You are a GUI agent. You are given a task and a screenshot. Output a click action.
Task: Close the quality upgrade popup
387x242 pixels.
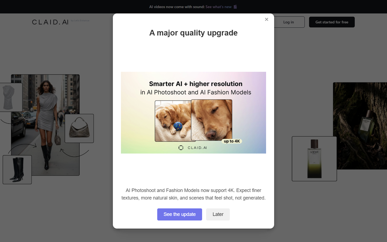tap(267, 19)
